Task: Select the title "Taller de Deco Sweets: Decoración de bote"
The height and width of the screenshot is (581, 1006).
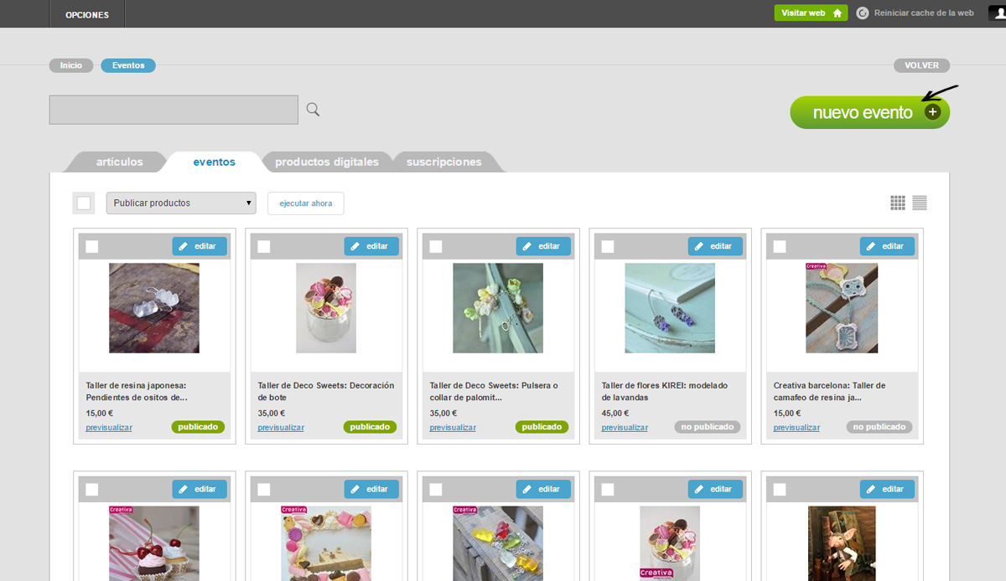Action: [x=326, y=392]
